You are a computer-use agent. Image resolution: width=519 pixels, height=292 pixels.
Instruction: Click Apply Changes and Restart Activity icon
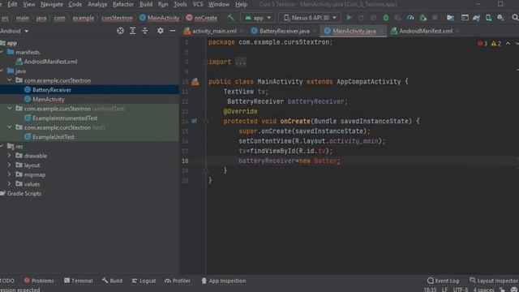361,18
